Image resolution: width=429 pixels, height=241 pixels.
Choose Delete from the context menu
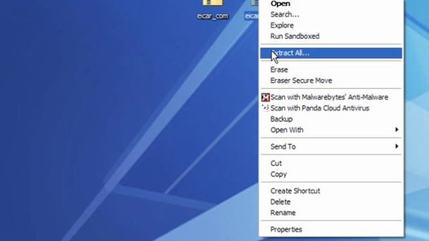click(x=330, y=202)
